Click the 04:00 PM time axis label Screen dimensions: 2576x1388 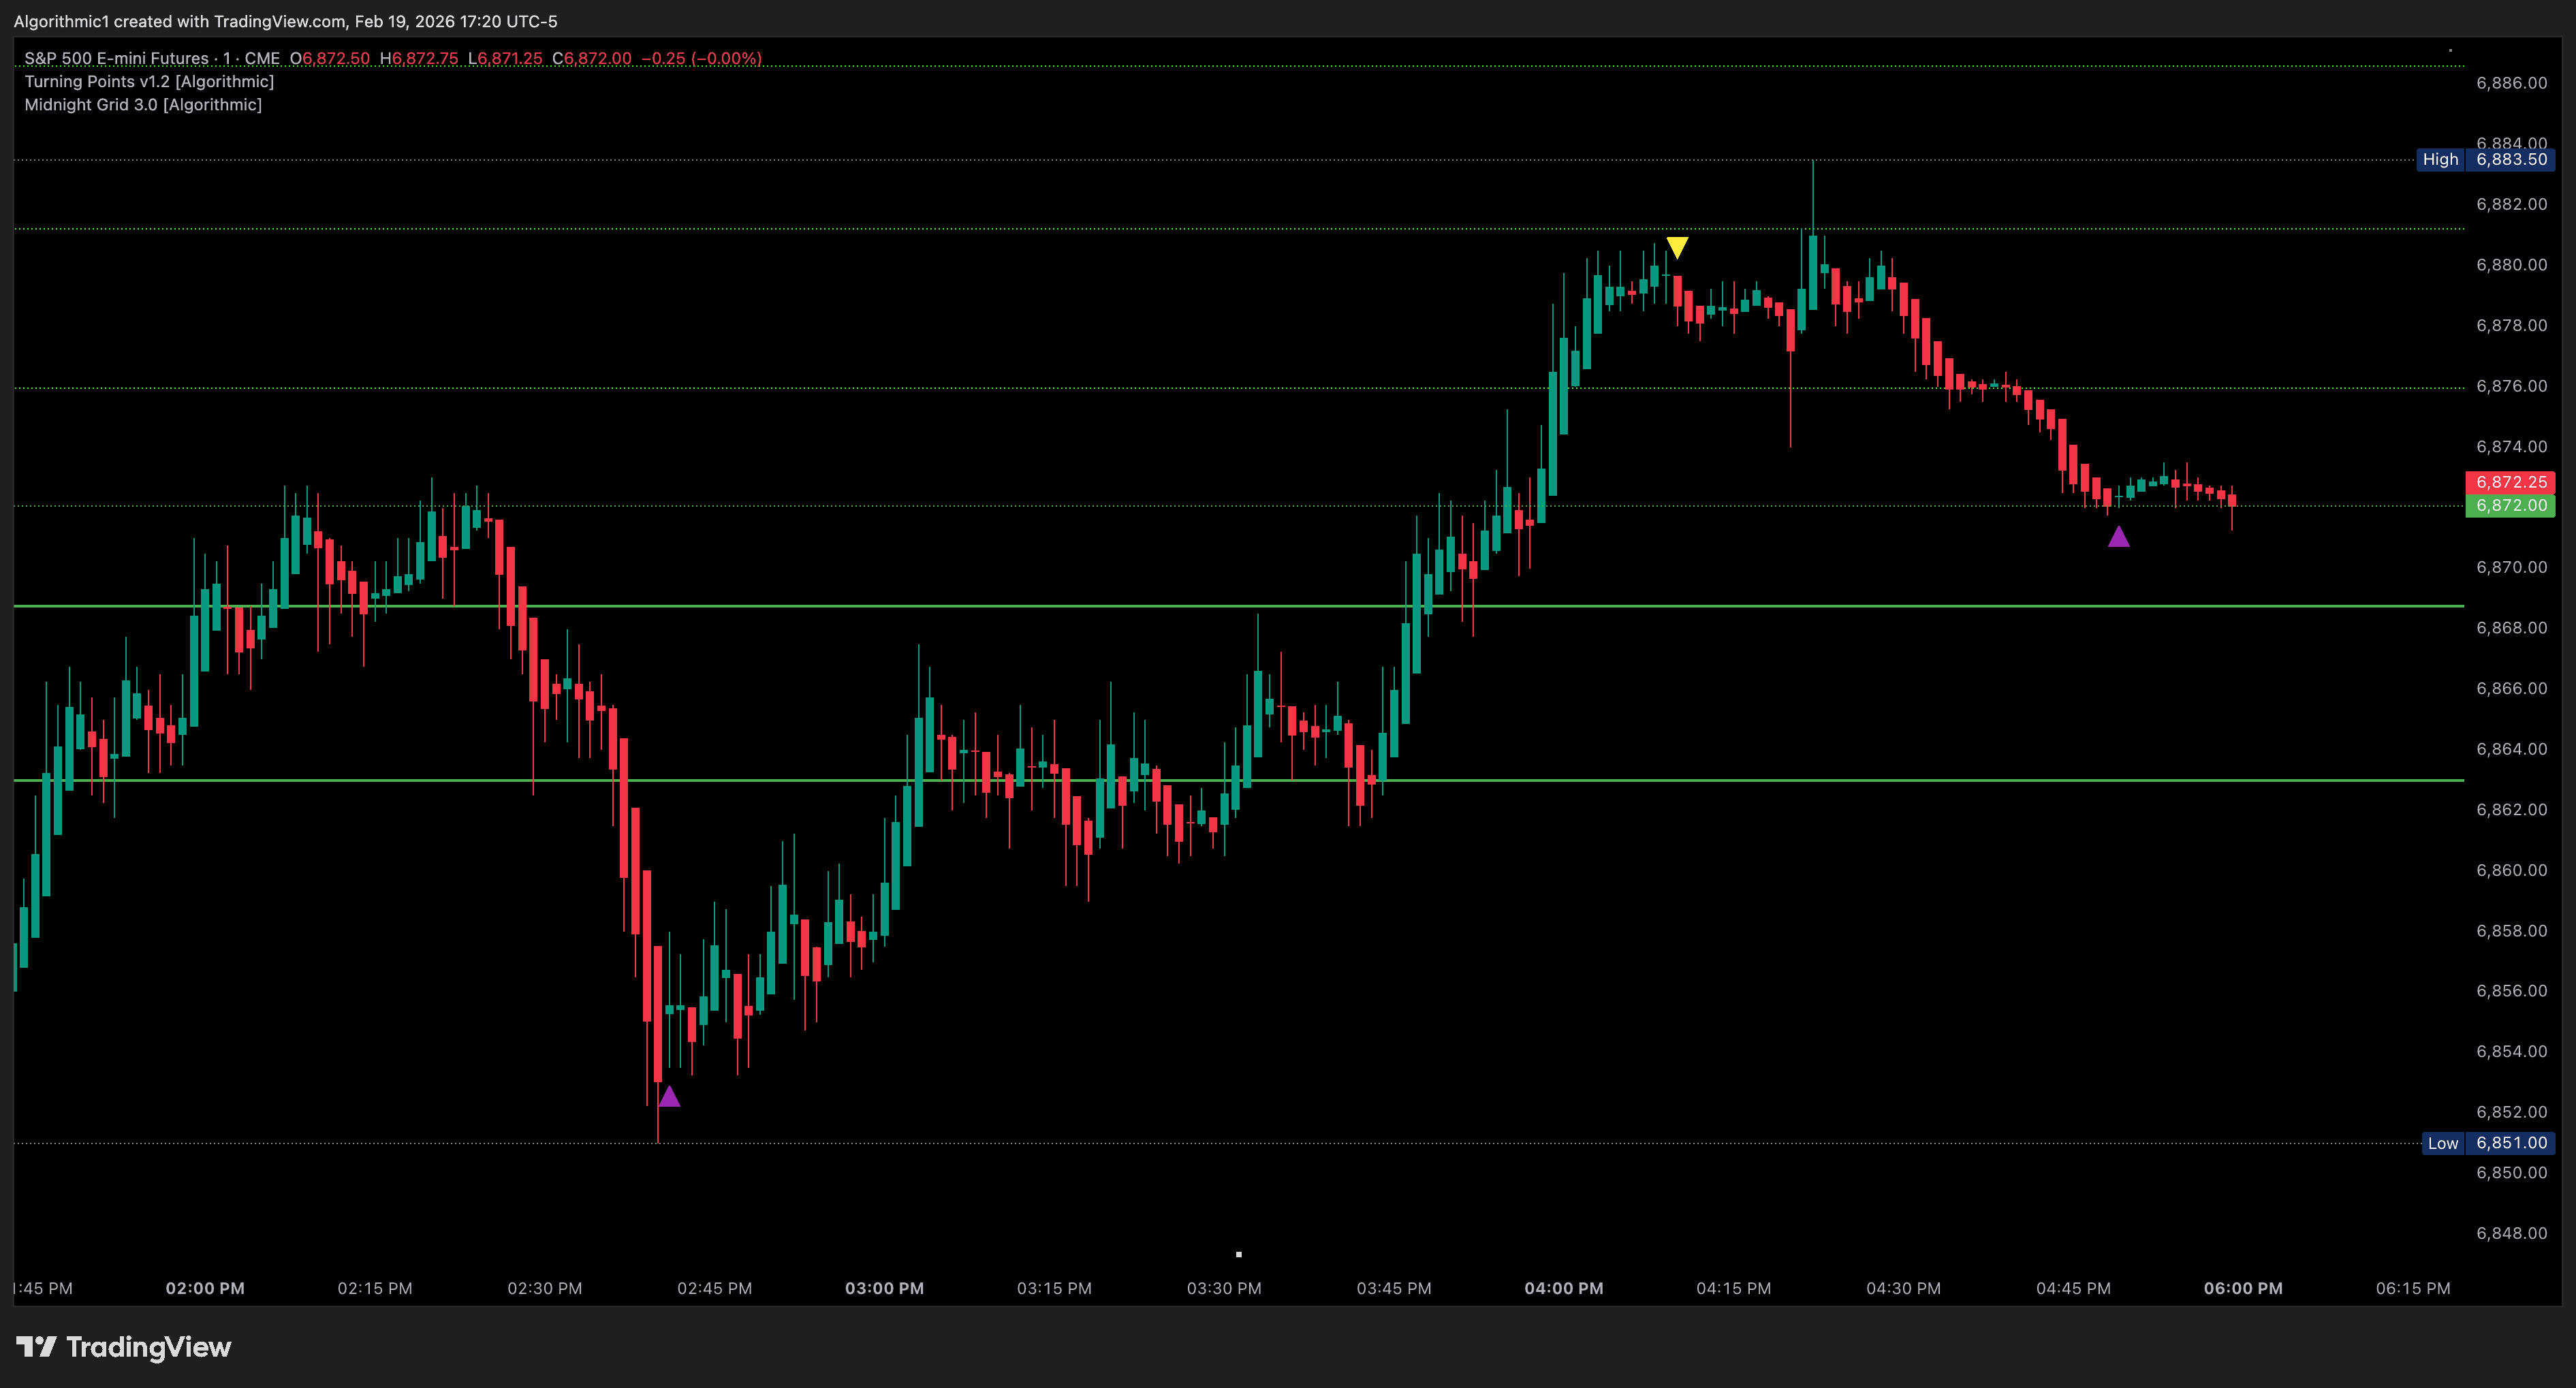click(x=1563, y=1288)
